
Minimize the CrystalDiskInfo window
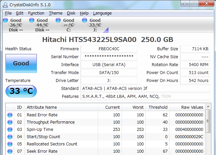tap(185, 4)
